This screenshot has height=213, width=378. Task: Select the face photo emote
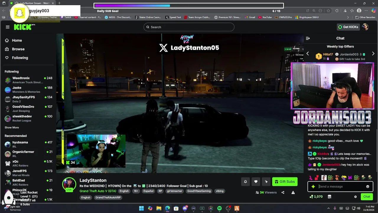pyautogui.click(x=324, y=177)
